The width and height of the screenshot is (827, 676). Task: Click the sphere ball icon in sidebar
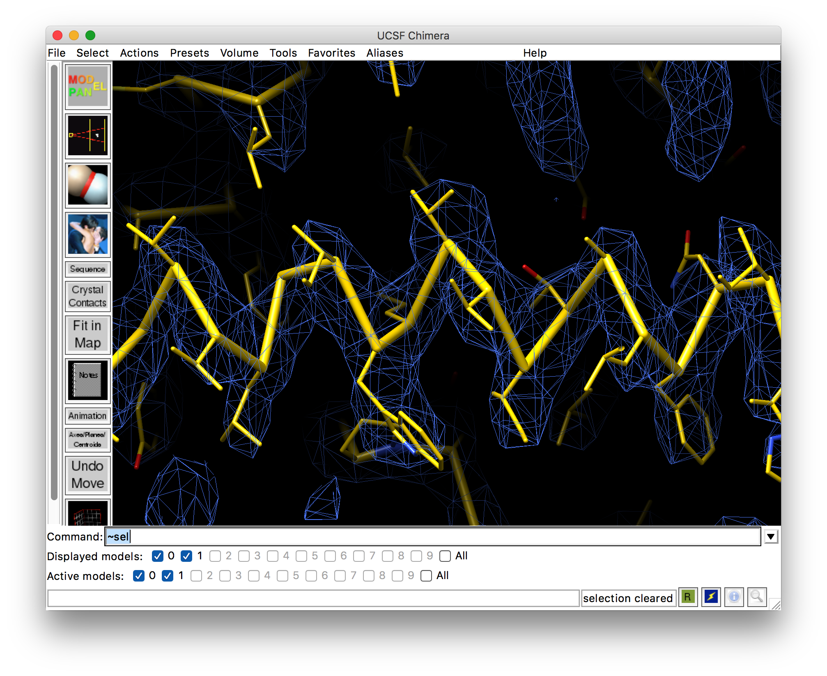tap(87, 185)
